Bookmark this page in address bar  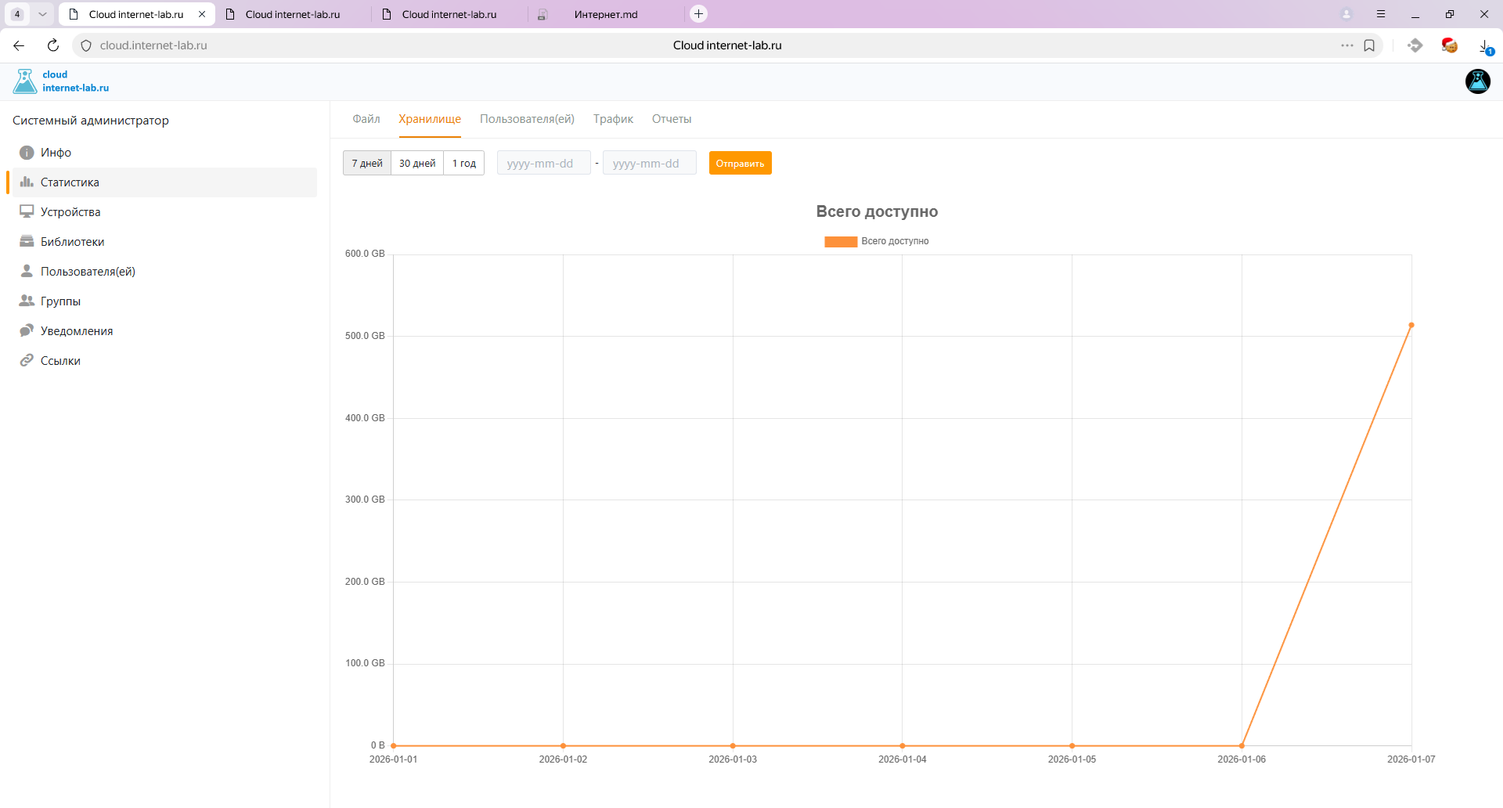(x=1369, y=45)
